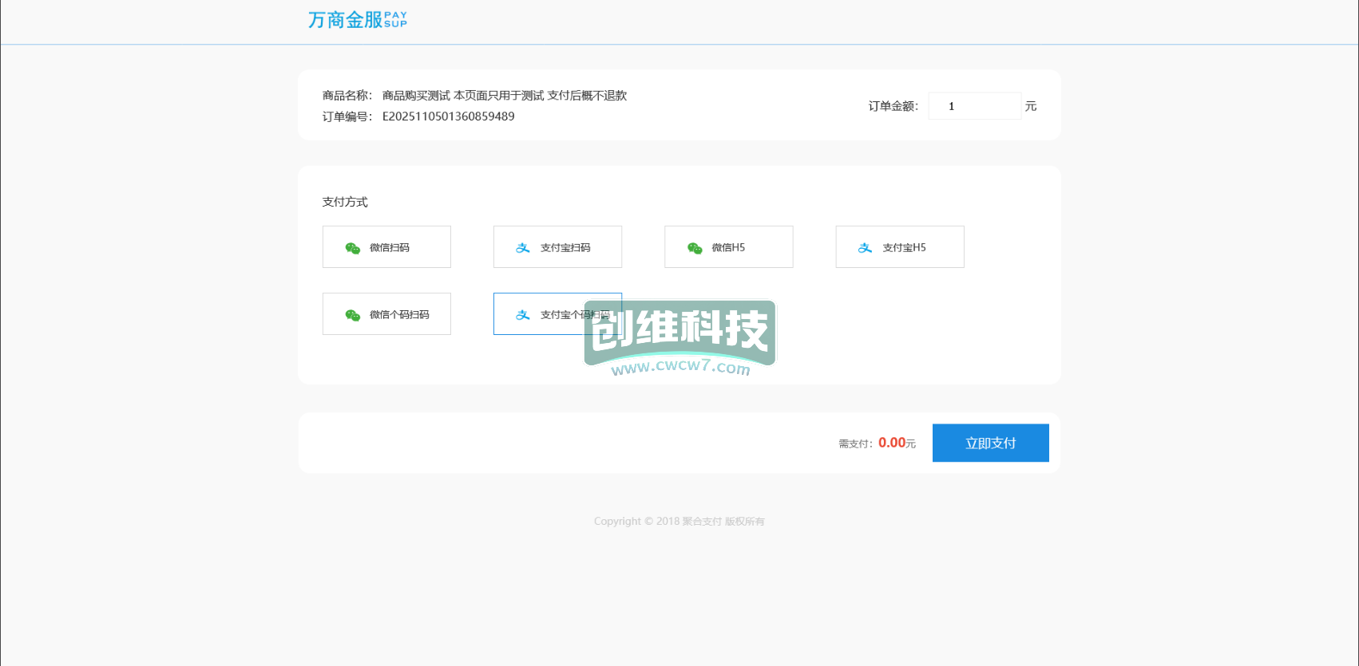Click the green WeChat icon beside 微信H5
1359x666 pixels.
[x=695, y=248]
